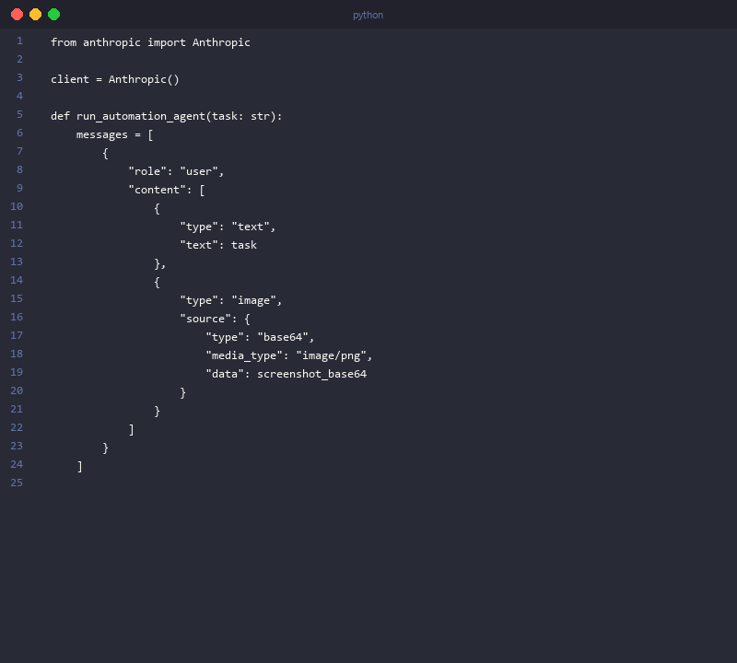
Task: Click the "data" key string
Action: 225,374
